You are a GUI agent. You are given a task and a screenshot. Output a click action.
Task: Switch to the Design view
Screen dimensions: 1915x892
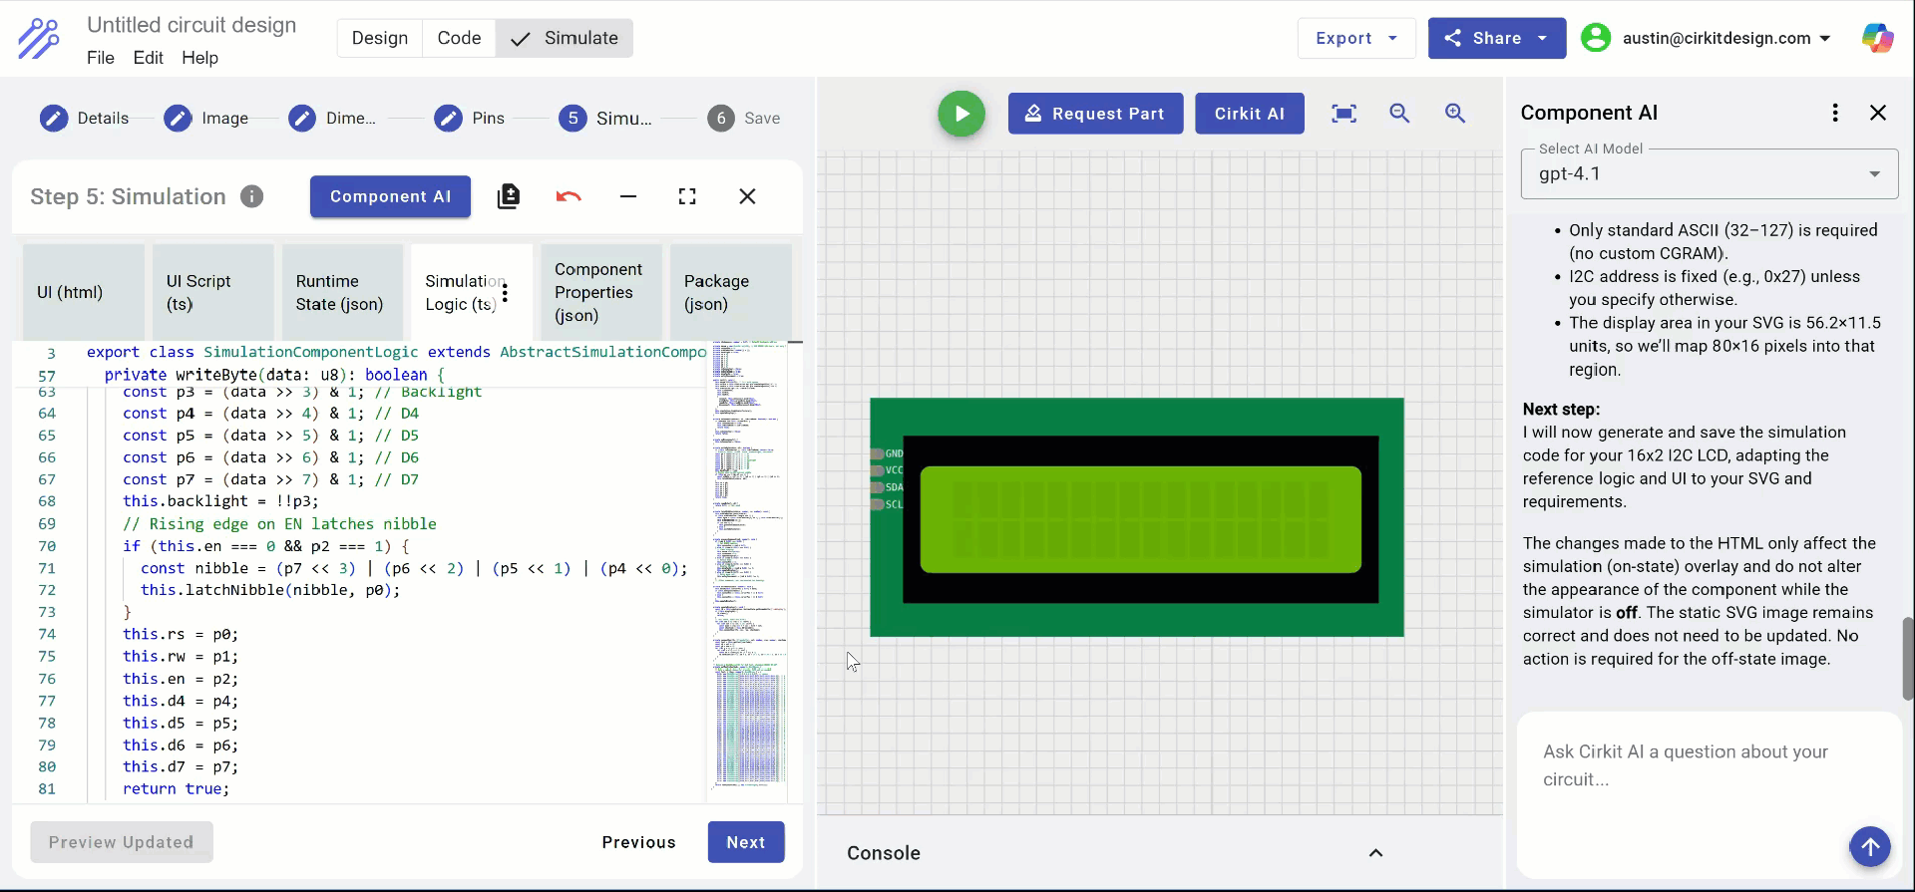[x=380, y=38]
